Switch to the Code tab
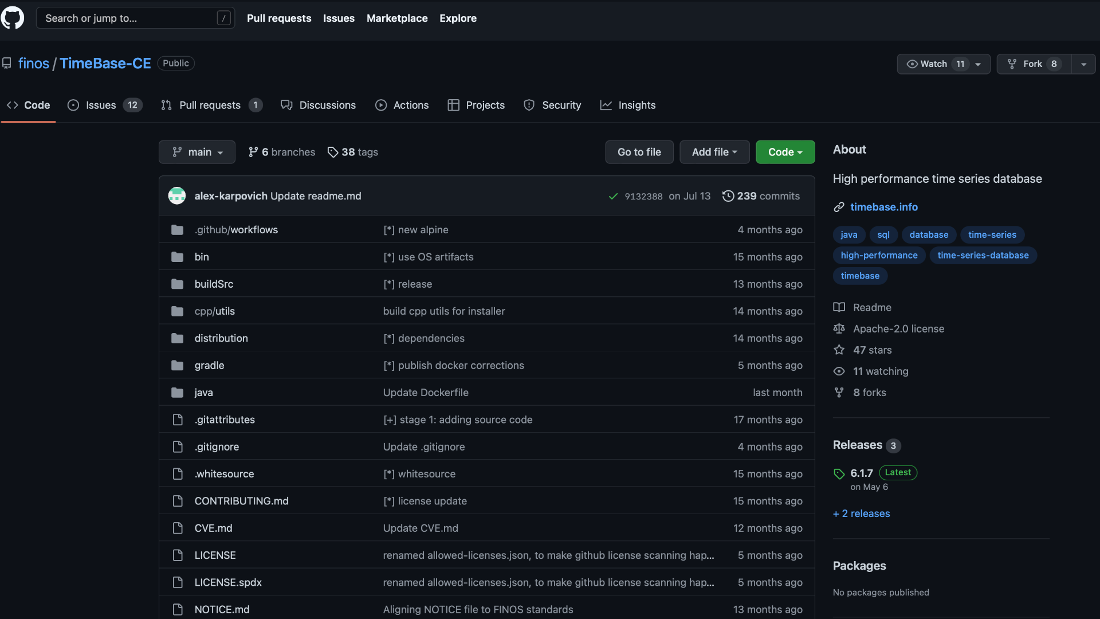1100x619 pixels. pyautogui.click(x=28, y=105)
